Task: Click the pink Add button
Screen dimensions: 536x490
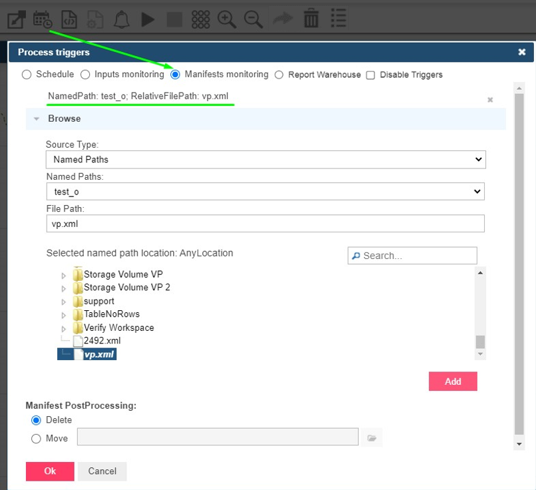Action: 453,381
